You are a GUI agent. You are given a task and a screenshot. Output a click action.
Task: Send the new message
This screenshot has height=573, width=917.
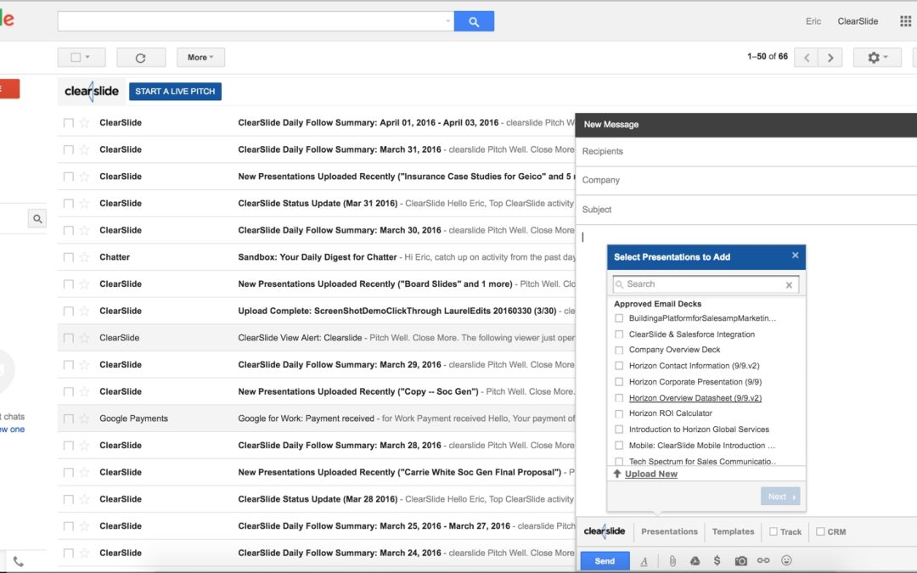[605, 561]
